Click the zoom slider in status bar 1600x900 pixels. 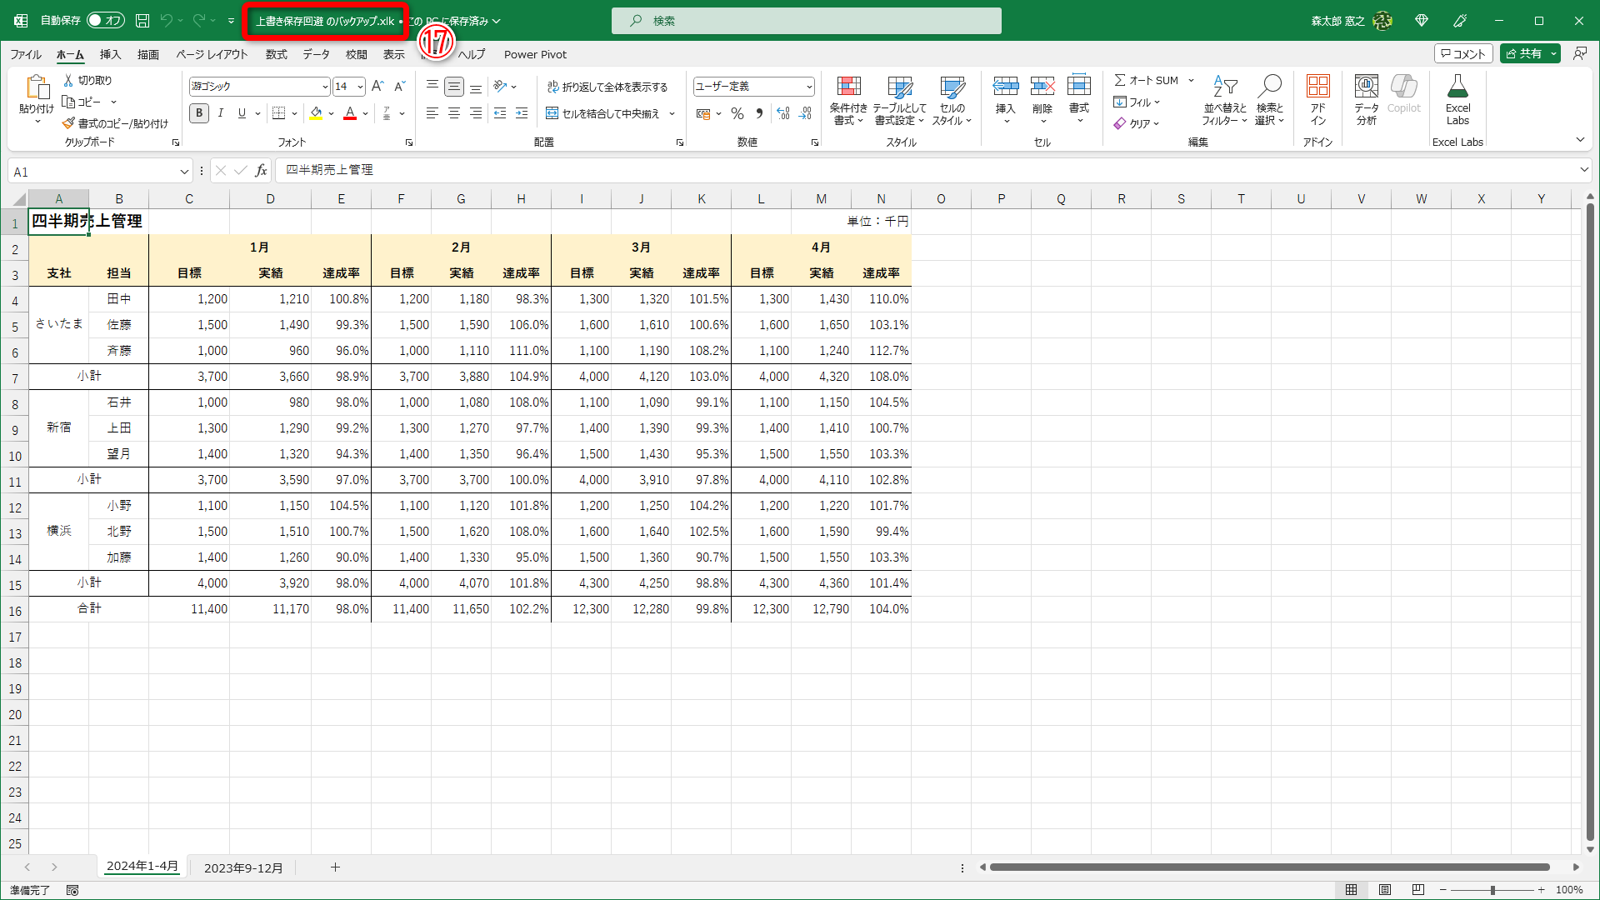[1492, 890]
